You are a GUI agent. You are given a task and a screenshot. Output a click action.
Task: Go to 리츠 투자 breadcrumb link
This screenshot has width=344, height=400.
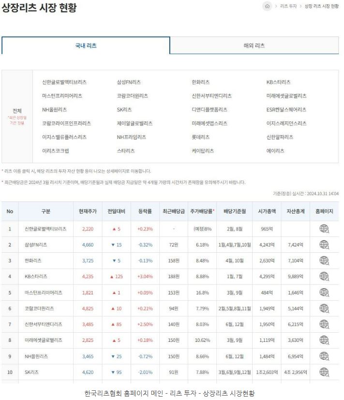(288, 6)
